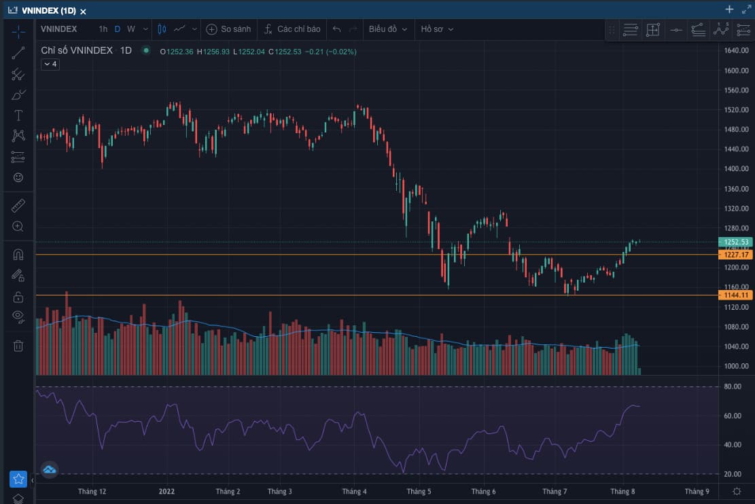
Task: Toggle magnet mode
Action: point(18,254)
